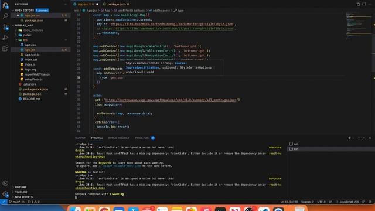Viewport: 375px width, 211px height.
Task: Click the Ln 30, Col 23 cursor position
Action: [x=289, y=202]
